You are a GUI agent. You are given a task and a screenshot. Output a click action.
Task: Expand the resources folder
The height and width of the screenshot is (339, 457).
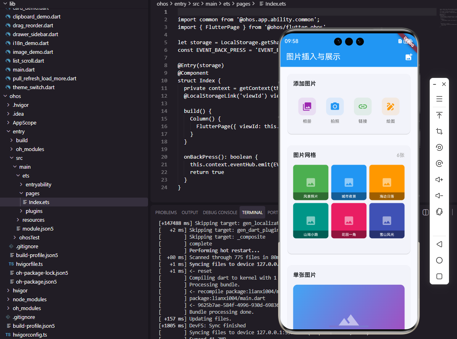pos(18,220)
